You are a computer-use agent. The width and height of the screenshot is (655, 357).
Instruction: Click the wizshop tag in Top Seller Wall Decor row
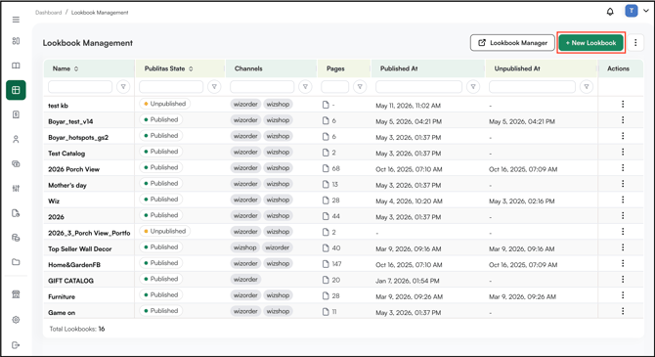point(244,247)
